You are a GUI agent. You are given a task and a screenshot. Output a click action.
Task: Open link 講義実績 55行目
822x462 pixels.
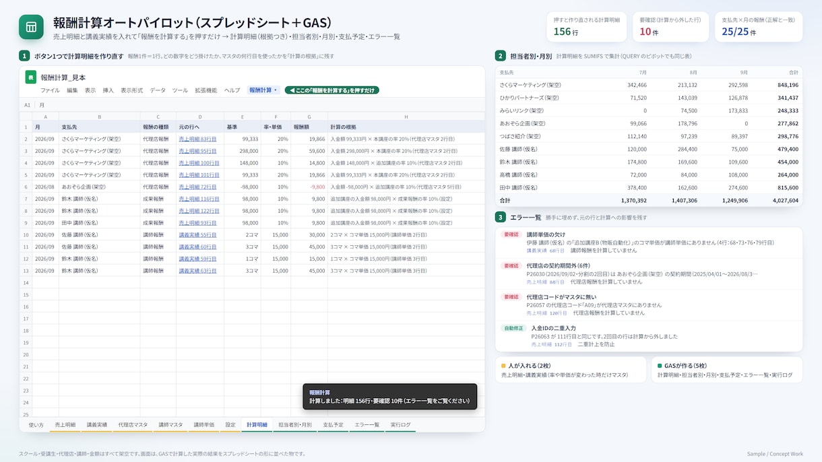pyautogui.click(x=198, y=234)
